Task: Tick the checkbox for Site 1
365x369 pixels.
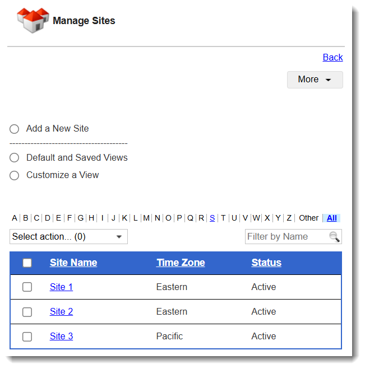Action: [x=27, y=287]
